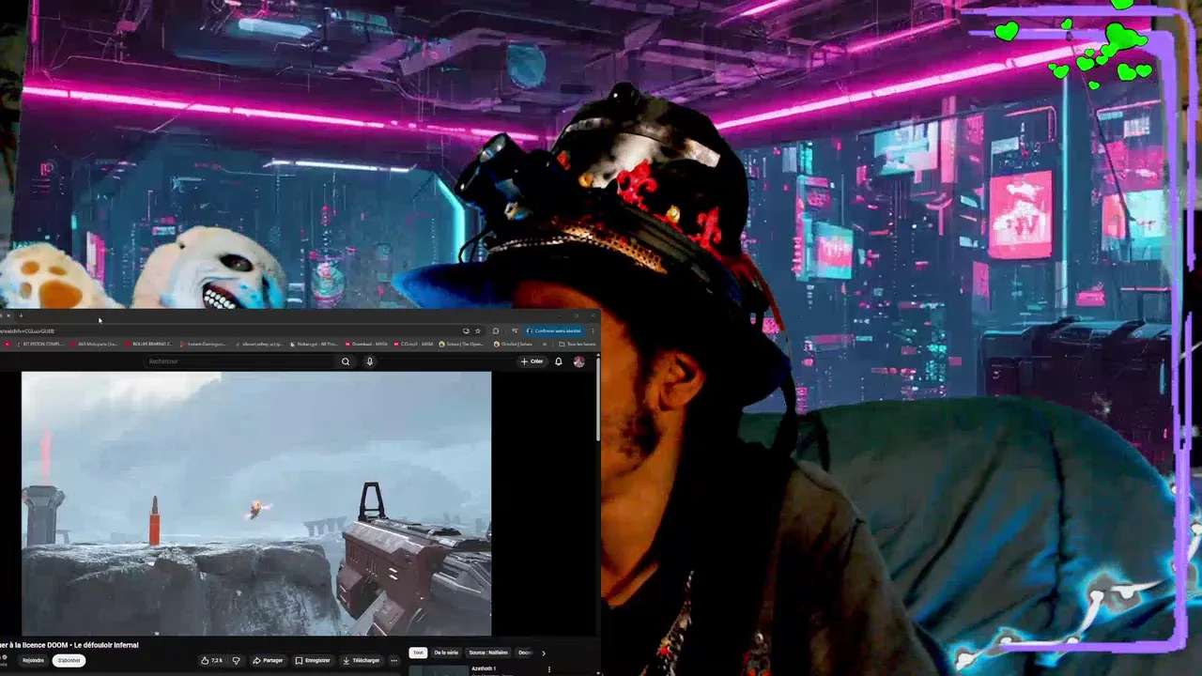Image resolution: width=1202 pixels, height=676 pixels.
Task: Click the Créer button
Action: [532, 361]
